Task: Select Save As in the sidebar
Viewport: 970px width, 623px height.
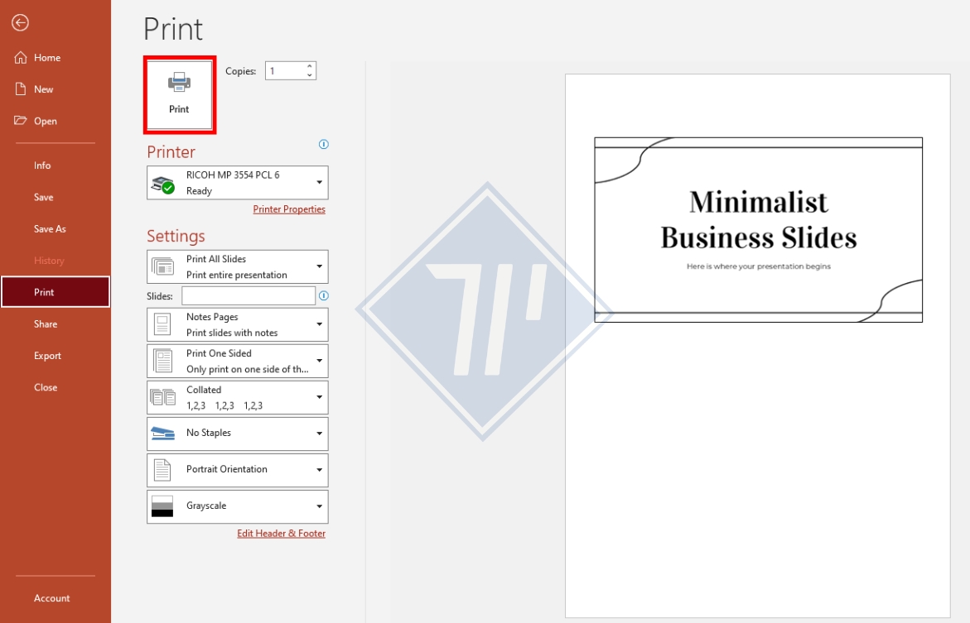Action: click(50, 229)
